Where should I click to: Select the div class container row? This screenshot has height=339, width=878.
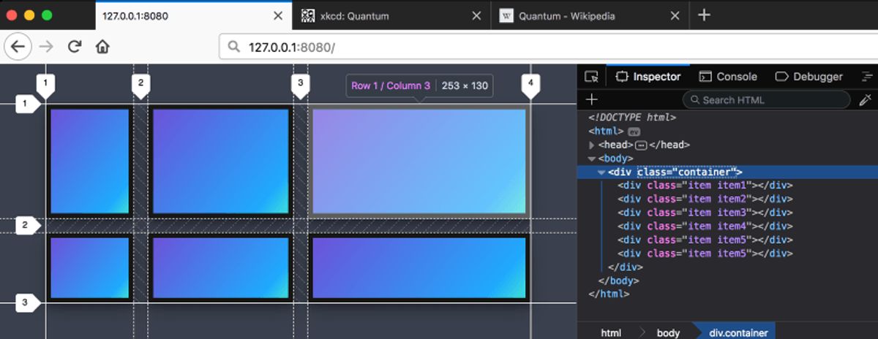tap(727, 172)
